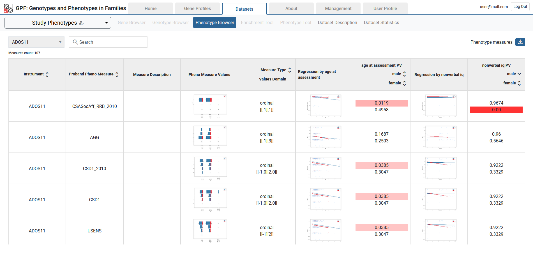Sort age at assessment male PV
533x254 pixels.
point(404,74)
